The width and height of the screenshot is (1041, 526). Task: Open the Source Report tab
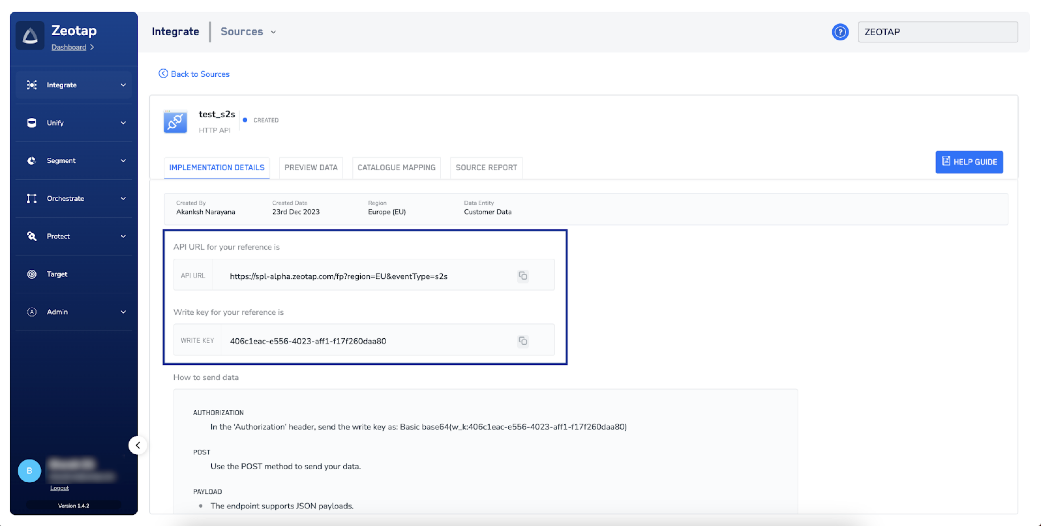point(486,168)
